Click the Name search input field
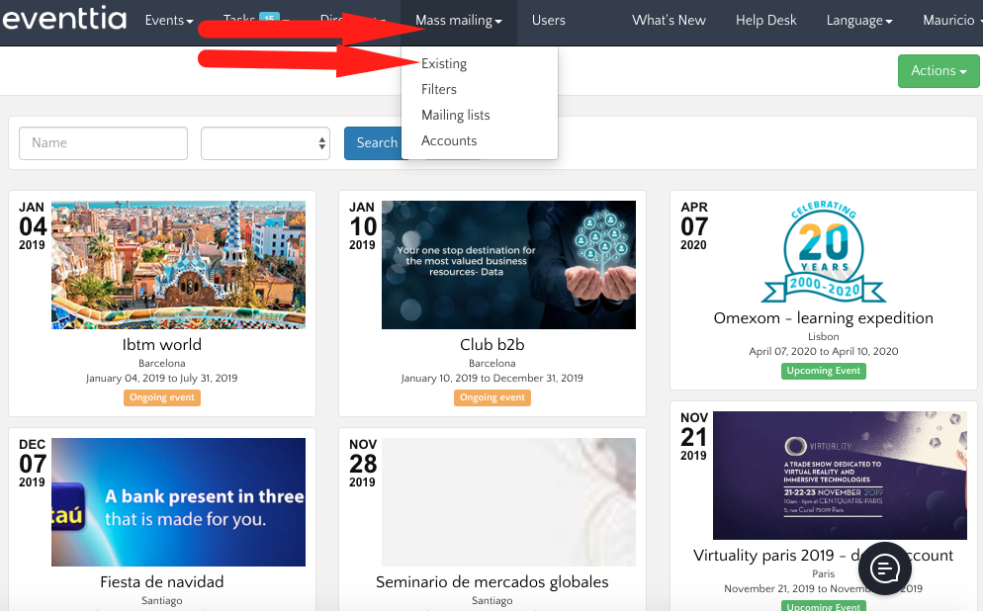 coord(103,143)
